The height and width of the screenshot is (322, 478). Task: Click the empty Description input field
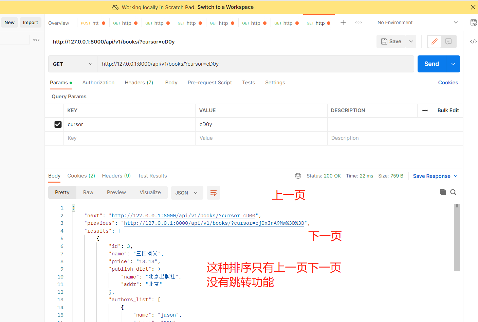[395, 138]
